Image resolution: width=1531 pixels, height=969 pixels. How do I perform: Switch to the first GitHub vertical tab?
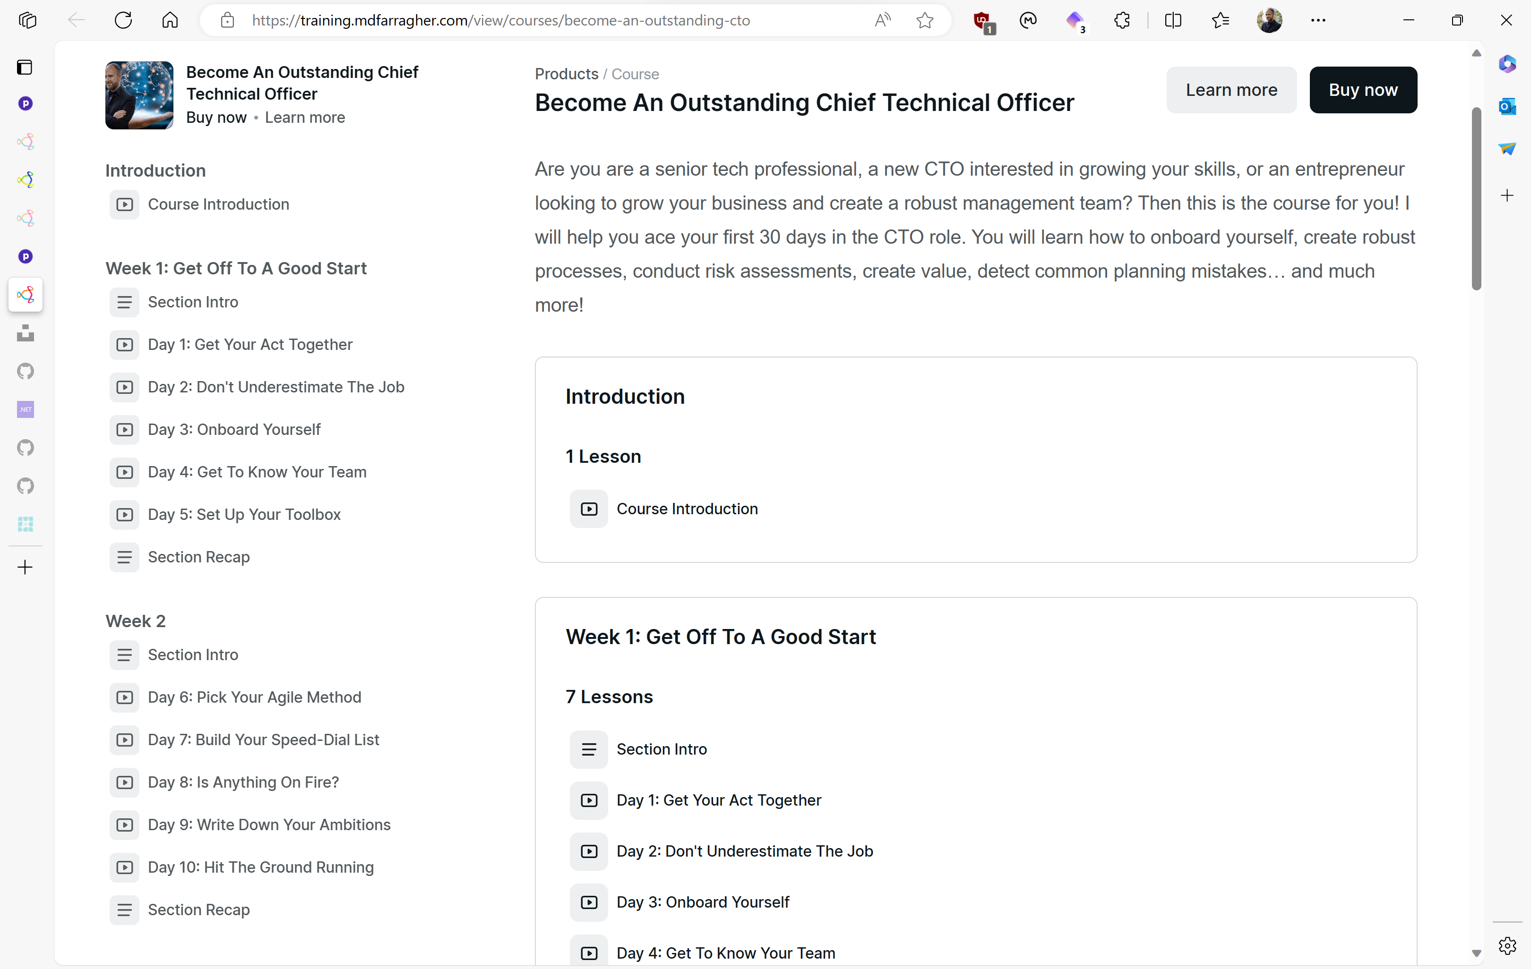26,371
